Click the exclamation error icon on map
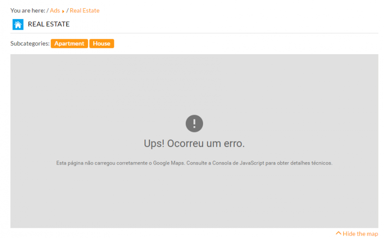This screenshot has height=238, width=384. (x=194, y=124)
